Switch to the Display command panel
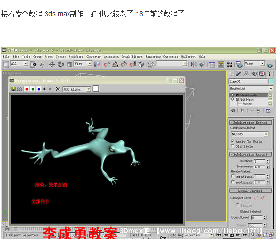The width and height of the screenshot is (277, 239). (262, 74)
